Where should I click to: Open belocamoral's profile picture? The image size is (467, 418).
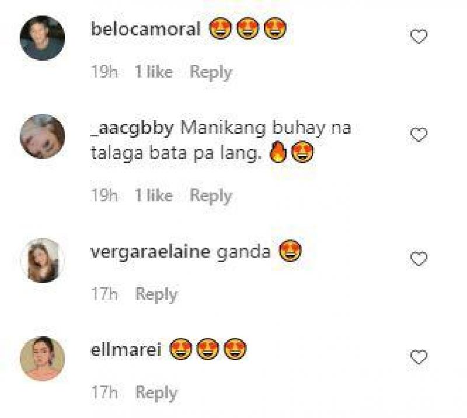[x=42, y=38]
